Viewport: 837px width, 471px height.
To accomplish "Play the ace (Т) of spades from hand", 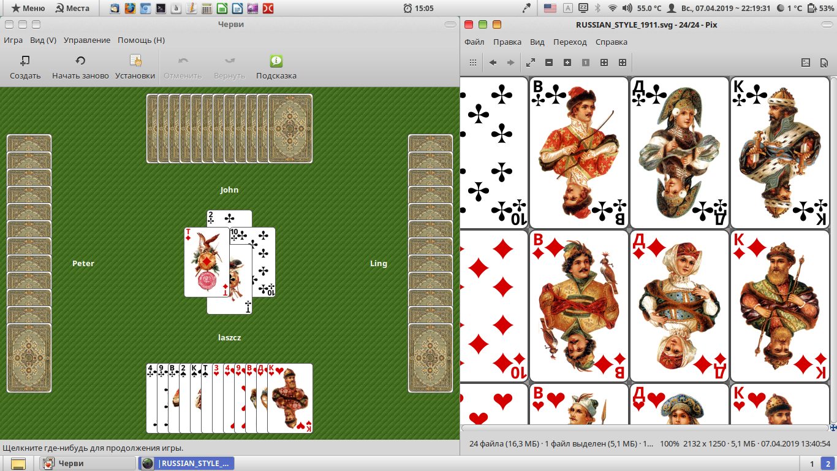I will point(206,398).
